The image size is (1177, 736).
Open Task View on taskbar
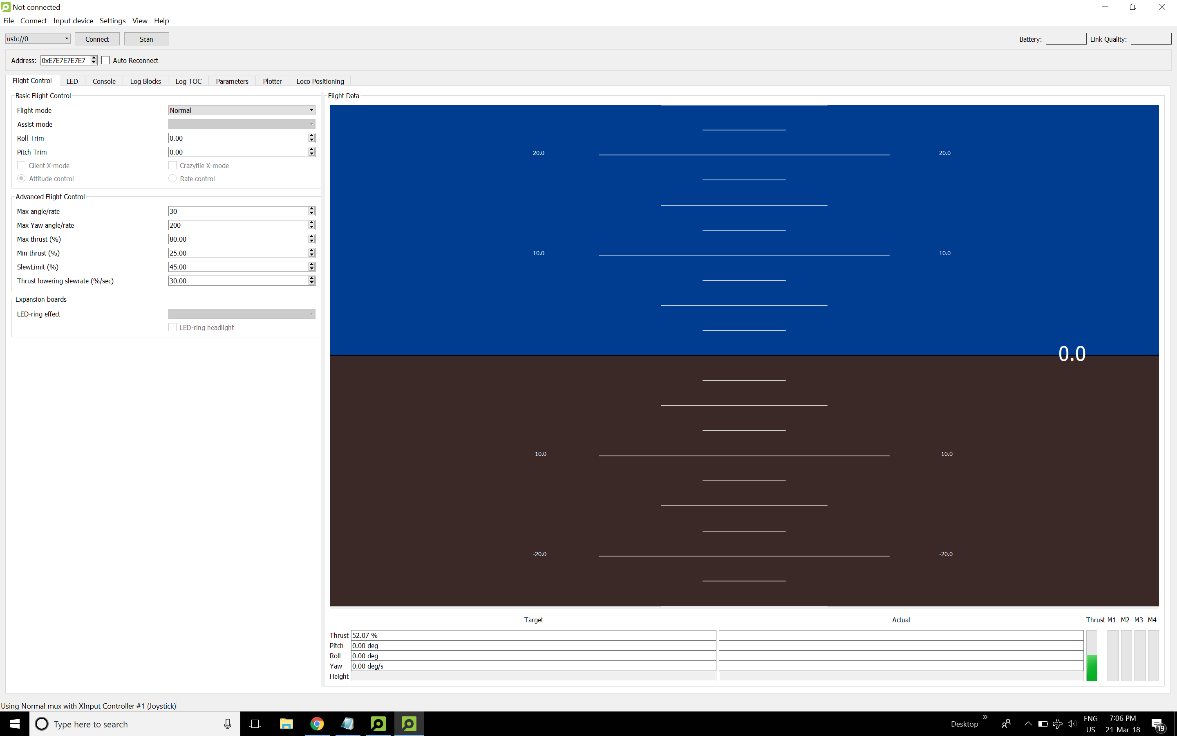(255, 724)
